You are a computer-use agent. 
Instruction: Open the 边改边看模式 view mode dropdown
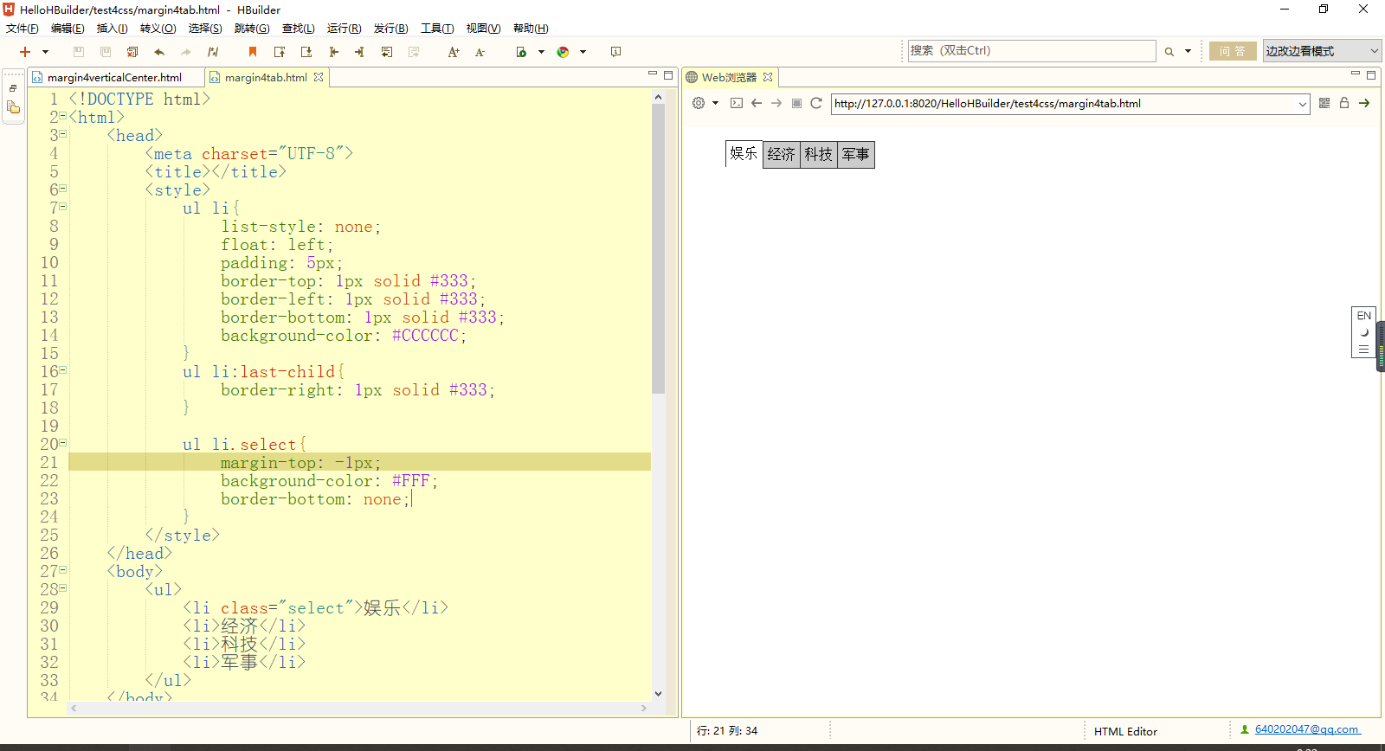1321,51
